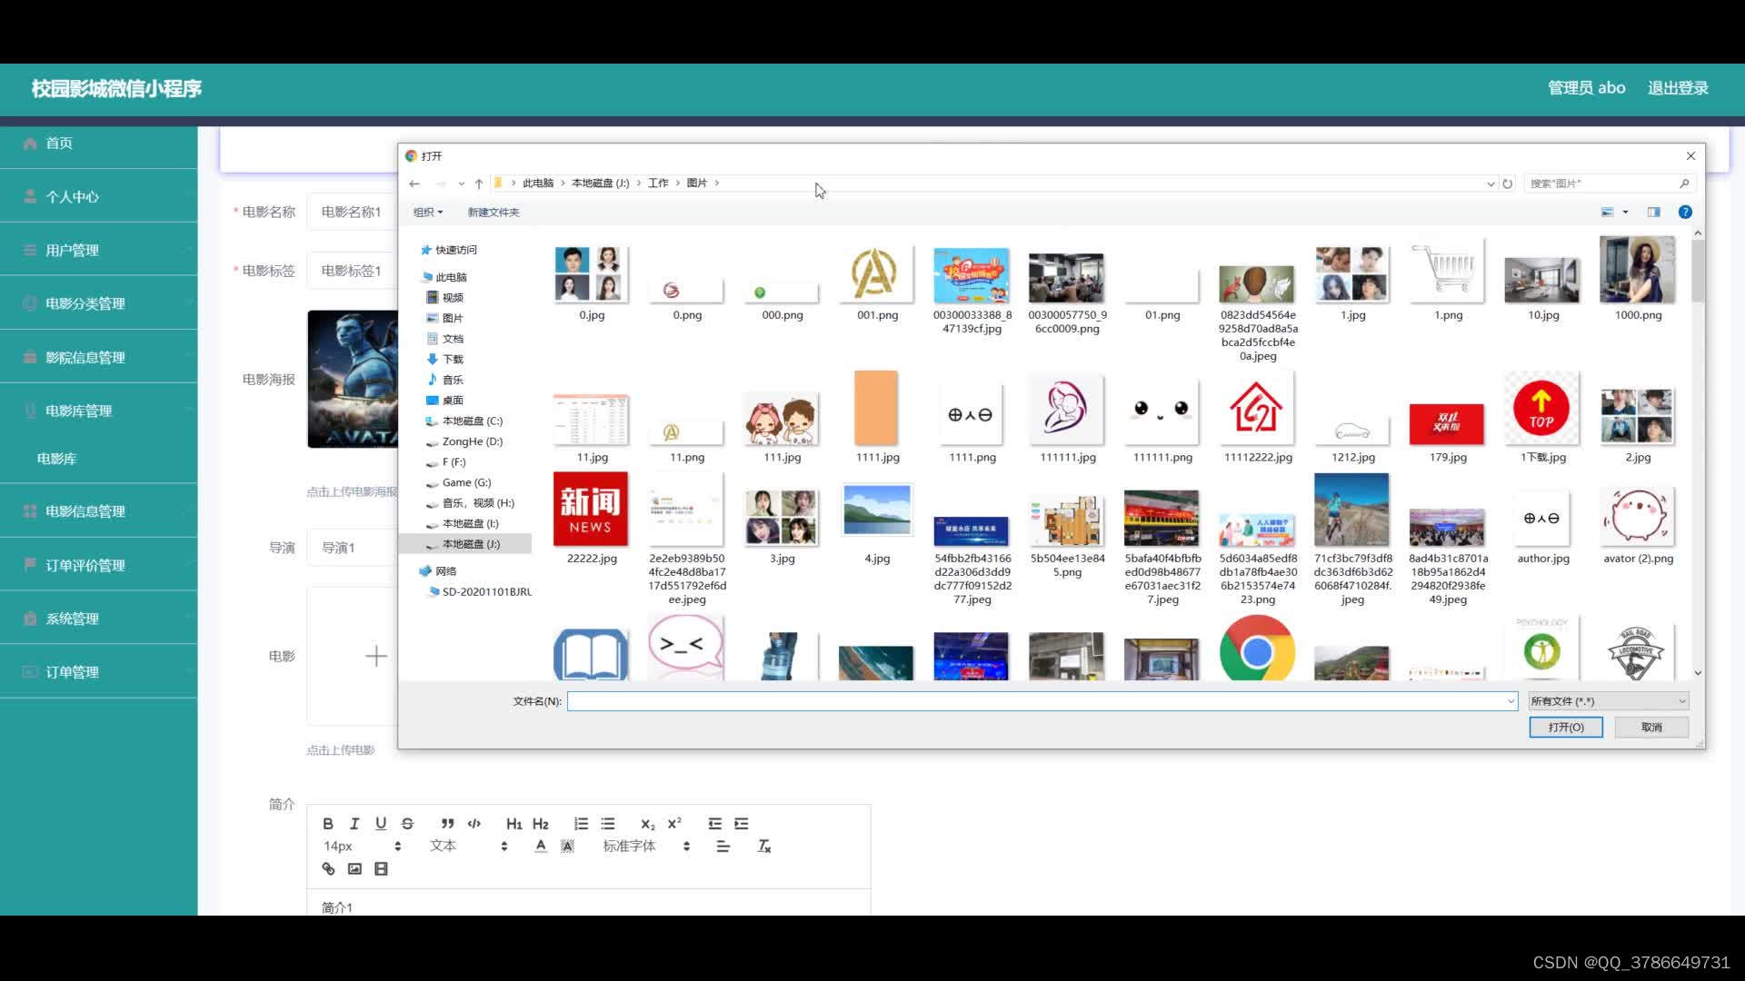Select ZongHe (D:) drive in tree
Screen dimensions: 1745x981
pos(472,441)
